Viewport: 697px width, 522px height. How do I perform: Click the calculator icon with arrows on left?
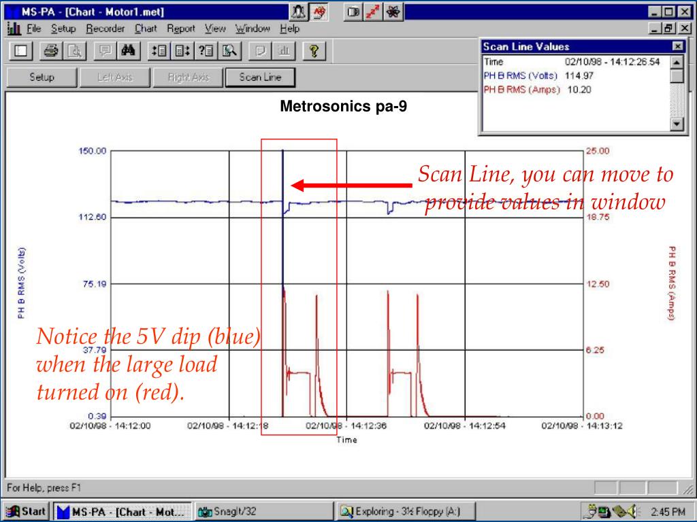[159, 51]
